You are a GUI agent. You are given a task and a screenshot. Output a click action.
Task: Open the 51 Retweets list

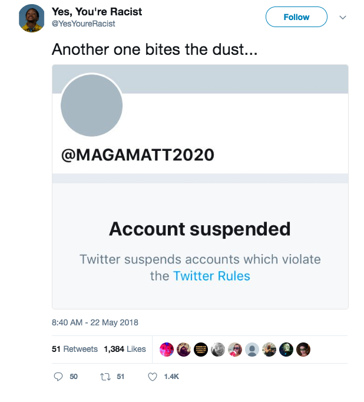pyautogui.click(x=75, y=349)
